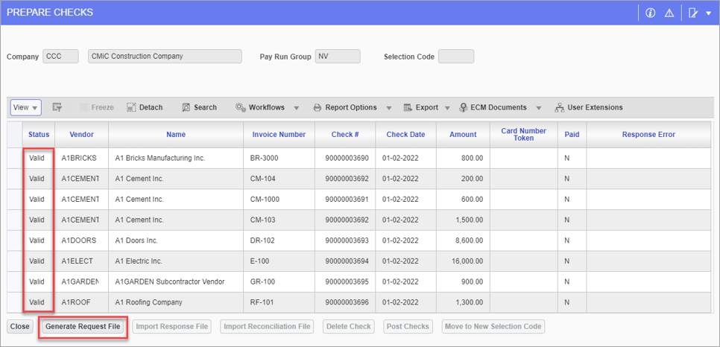Viewport: 720px width, 347px height.
Task: Sort by the Invoice Number column header
Action: (x=279, y=135)
